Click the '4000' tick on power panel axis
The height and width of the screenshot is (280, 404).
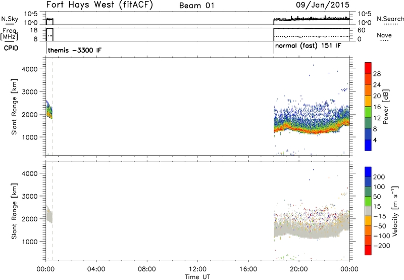click(x=30, y=69)
